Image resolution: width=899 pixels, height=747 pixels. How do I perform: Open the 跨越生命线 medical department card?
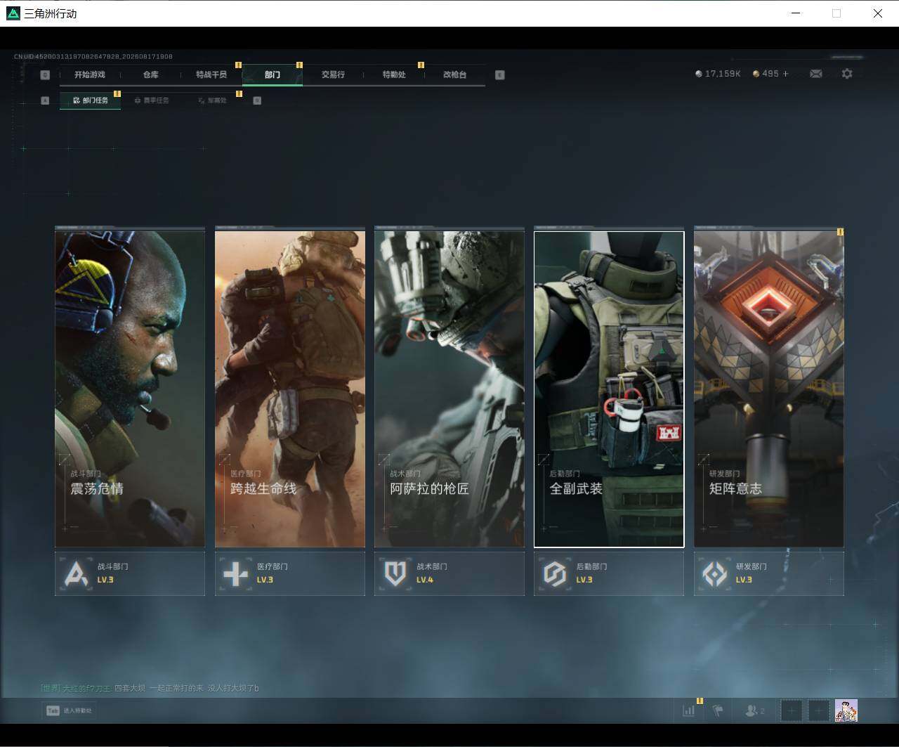click(290, 389)
